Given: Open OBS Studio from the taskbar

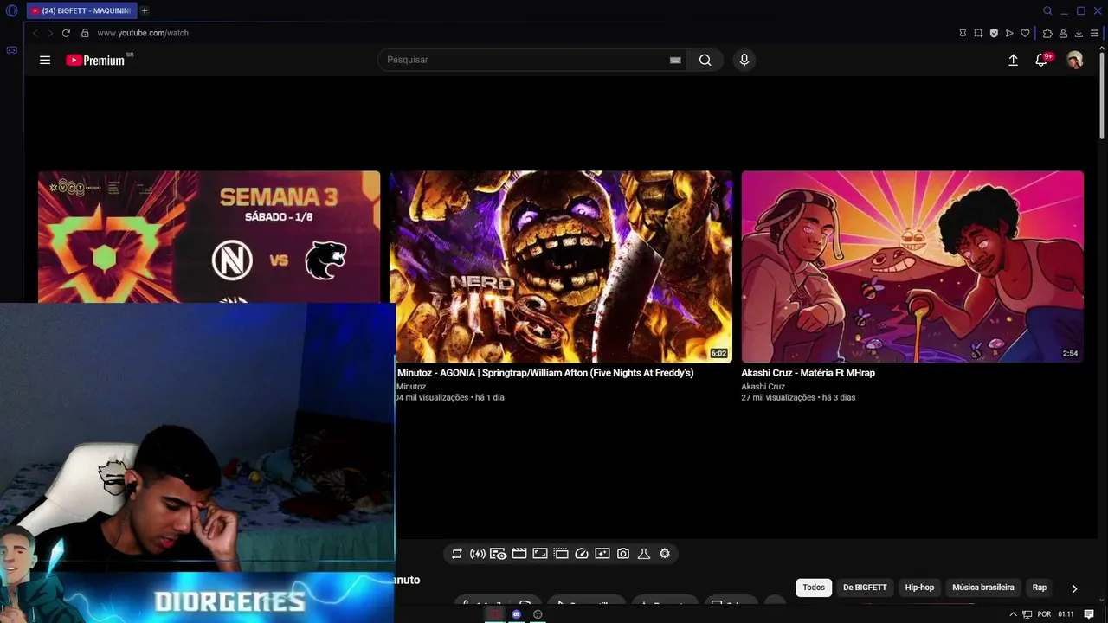Looking at the screenshot, I should [x=538, y=614].
